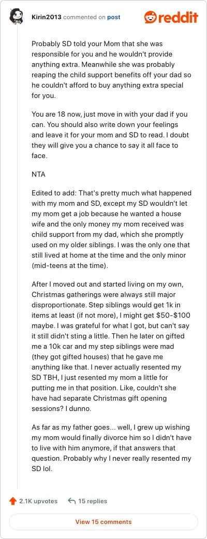Click the '2.1K upvotes' count
This screenshot has width=207, height=539.
tap(38, 501)
